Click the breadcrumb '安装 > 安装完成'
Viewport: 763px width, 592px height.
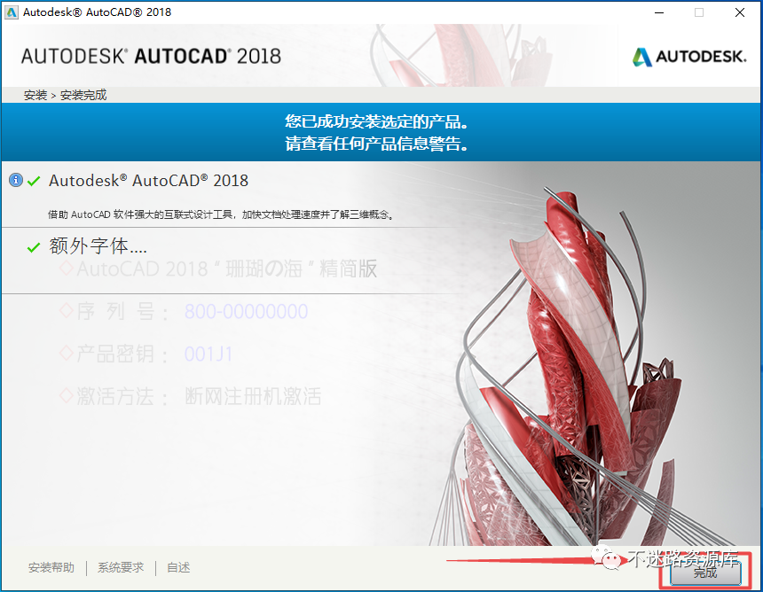65,95
